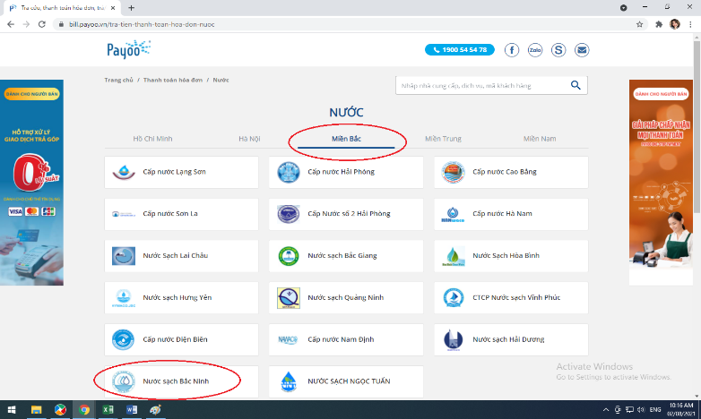Switch to Miền Trung tab
Image resolution: width=701 pixels, height=419 pixels.
tap(443, 139)
